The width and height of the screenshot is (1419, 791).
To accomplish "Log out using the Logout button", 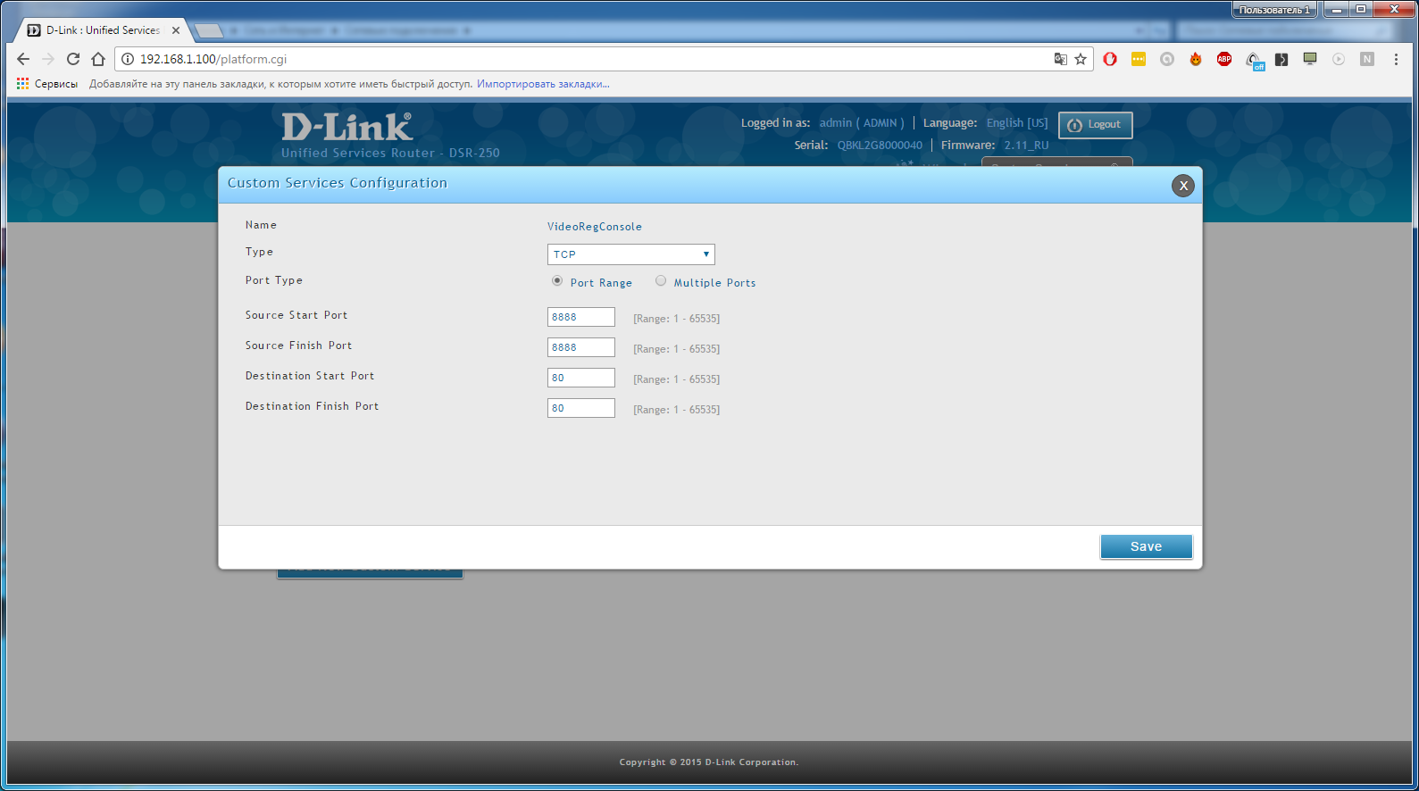I will (x=1096, y=125).
